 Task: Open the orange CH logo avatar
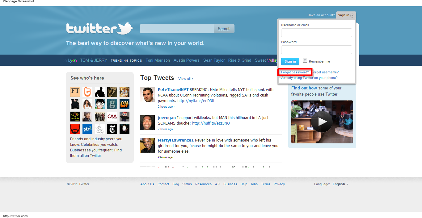point(124,104)
